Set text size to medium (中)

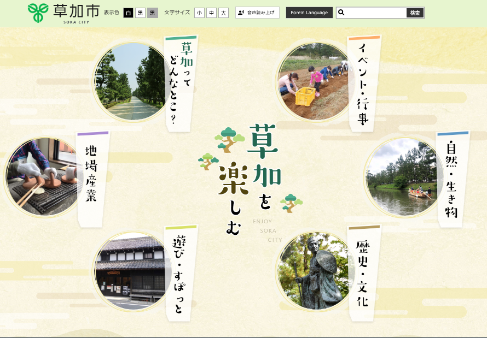click(212, 13)
